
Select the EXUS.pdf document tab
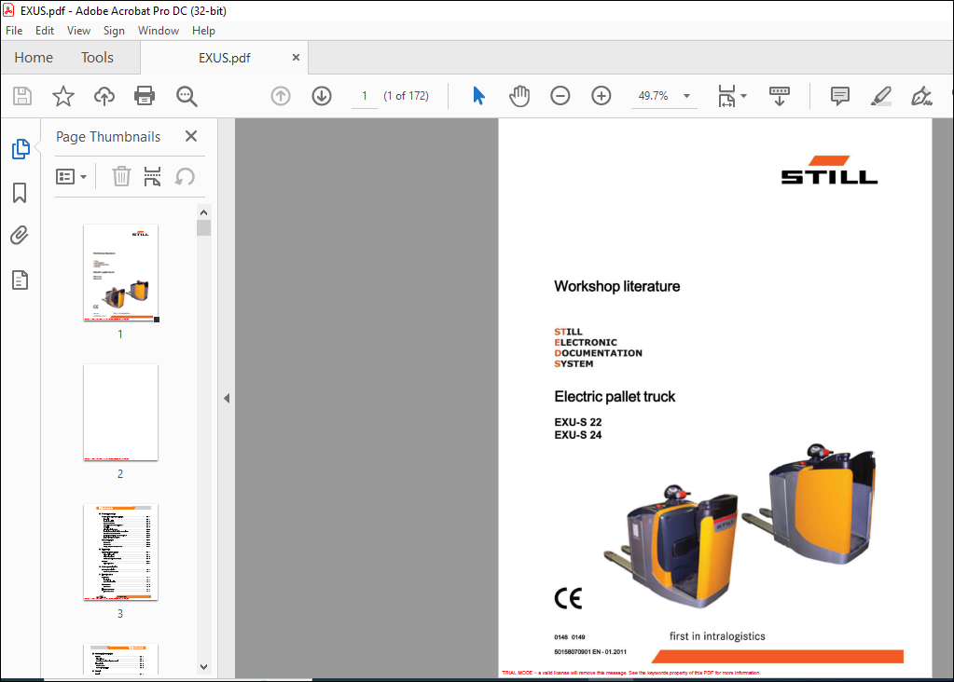pos(225,58)
